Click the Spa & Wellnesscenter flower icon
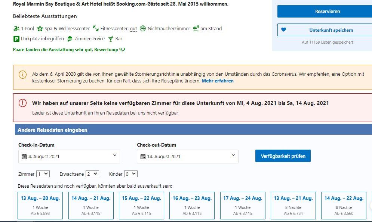The image size is (372, 222). [40, 29]
